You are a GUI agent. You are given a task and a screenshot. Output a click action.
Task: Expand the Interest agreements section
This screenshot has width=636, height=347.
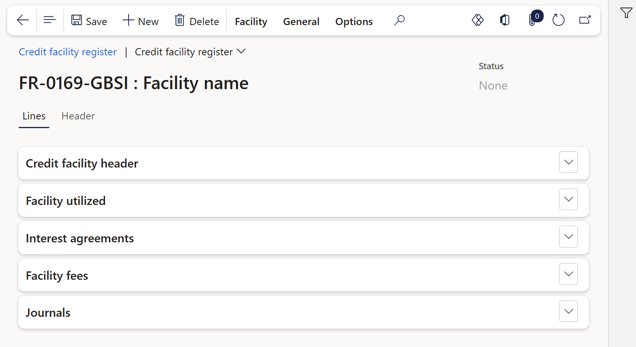[x=568, y=237]
